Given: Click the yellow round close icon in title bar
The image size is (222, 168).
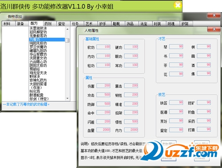Looking at the screenshot, I should pos(178,5).
